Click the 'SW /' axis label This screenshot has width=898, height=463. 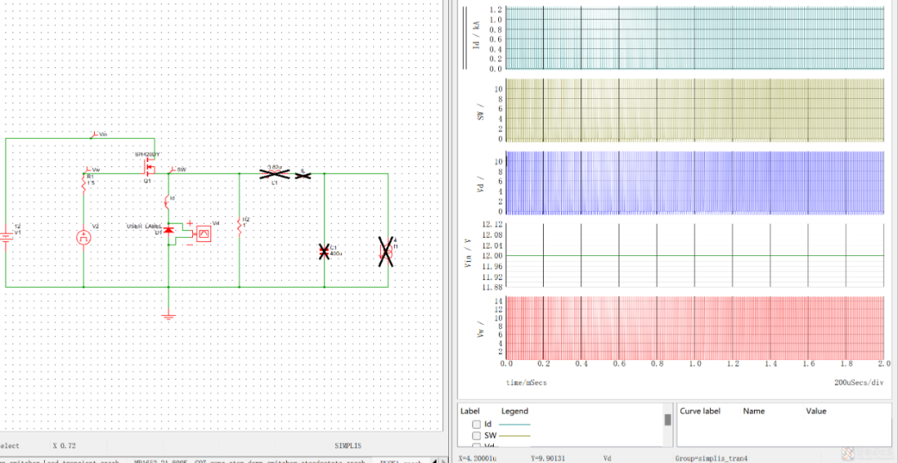click(x=481, y=110)
